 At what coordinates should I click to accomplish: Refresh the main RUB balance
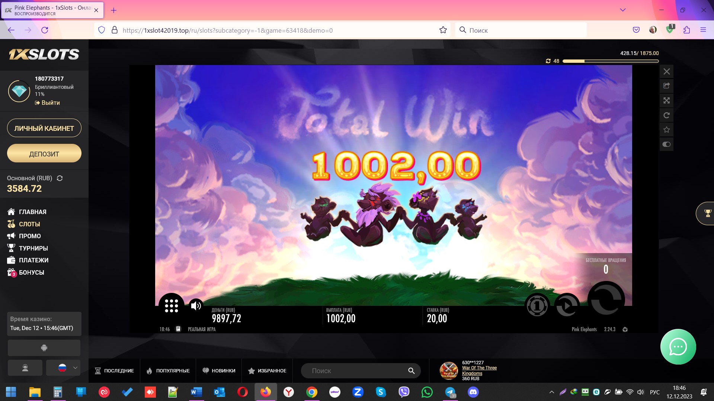click(x=60, y=178)
